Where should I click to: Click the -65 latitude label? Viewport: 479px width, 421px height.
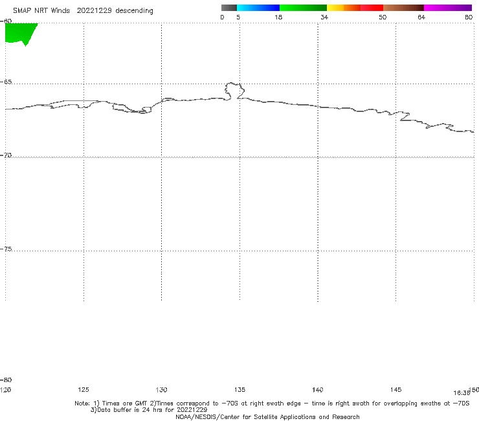[x=6, y=82]
